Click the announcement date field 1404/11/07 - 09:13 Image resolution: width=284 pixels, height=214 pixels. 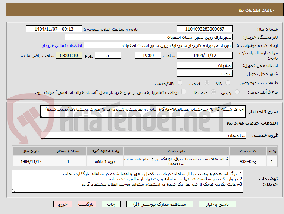(54, 29)
